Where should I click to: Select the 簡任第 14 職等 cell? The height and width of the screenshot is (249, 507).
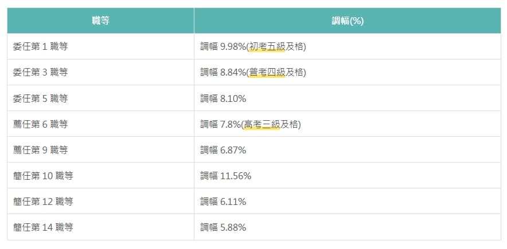click(100, 227)
